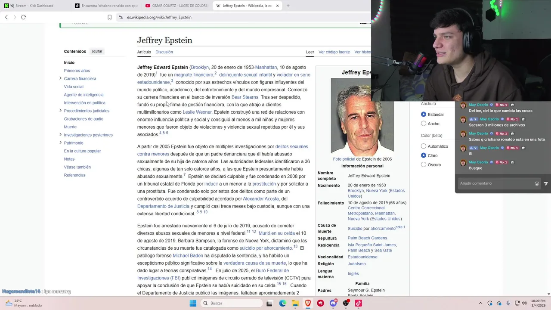Open OBS Studio from the taskbar
This screenshot has width=551, height=310.
[x=346, y=303]
